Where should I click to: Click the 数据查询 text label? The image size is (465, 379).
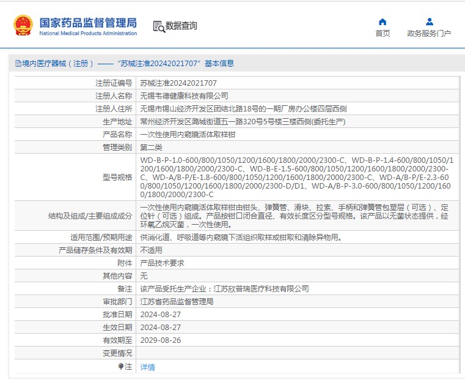181,26
